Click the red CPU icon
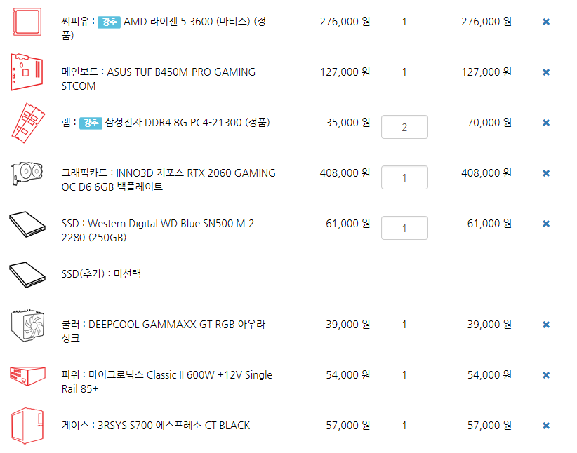This screenshot has height=453, width=577. pyautogui.click(x=27, y=22)
